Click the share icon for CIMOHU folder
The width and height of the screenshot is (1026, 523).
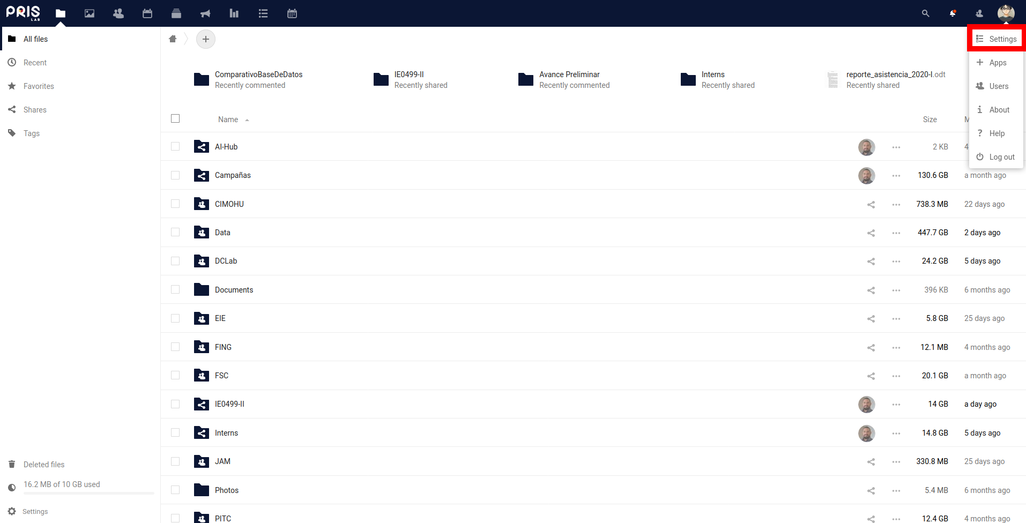point(871,204)
